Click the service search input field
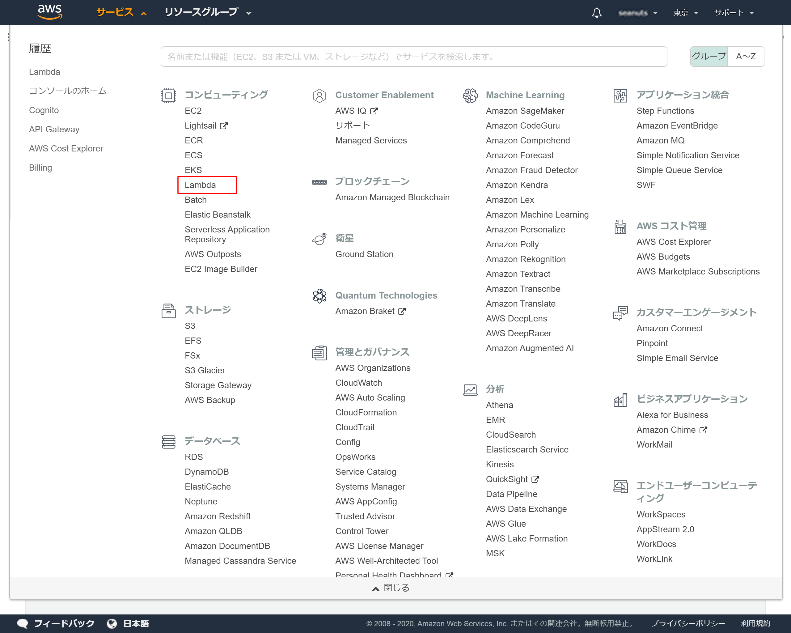 tap(413, 57)
